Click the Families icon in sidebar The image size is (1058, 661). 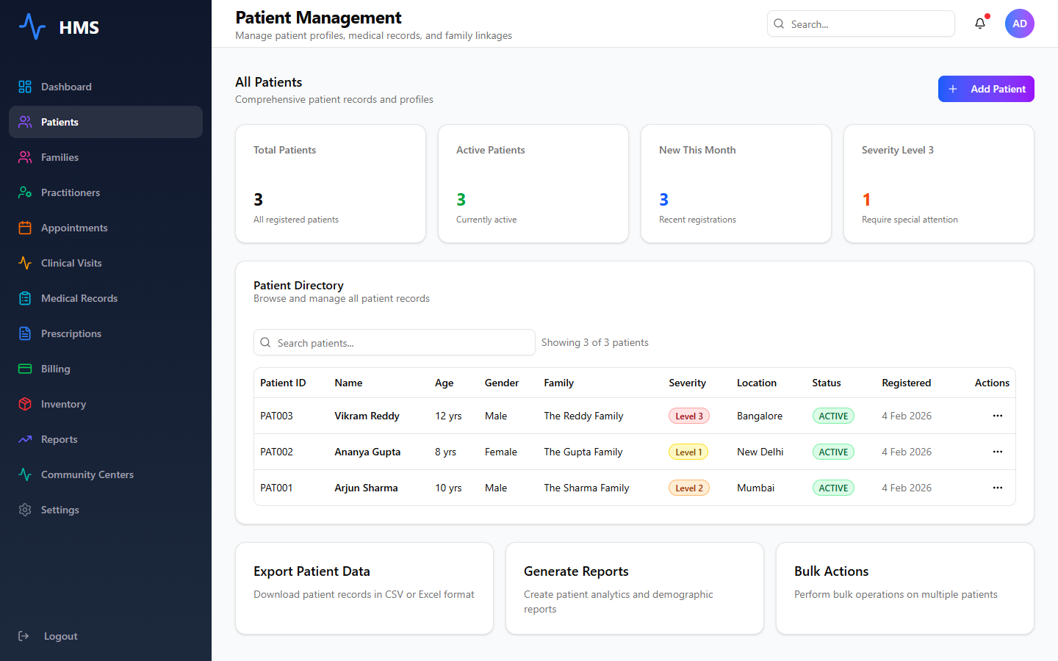click(x=25, y=157)
